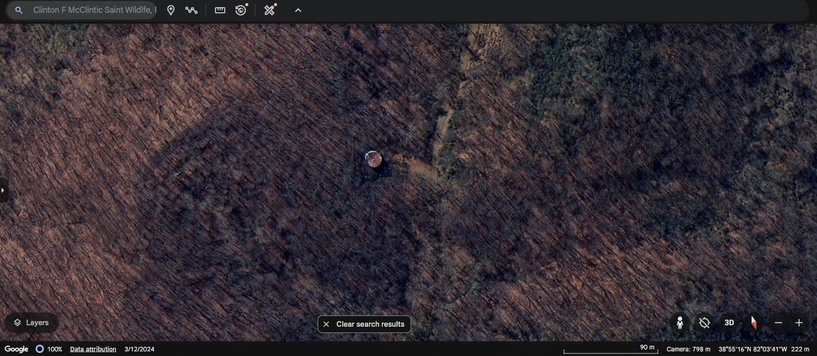817x356 pixels.
Task: Switch to 3D view
Action: point(729,323)
